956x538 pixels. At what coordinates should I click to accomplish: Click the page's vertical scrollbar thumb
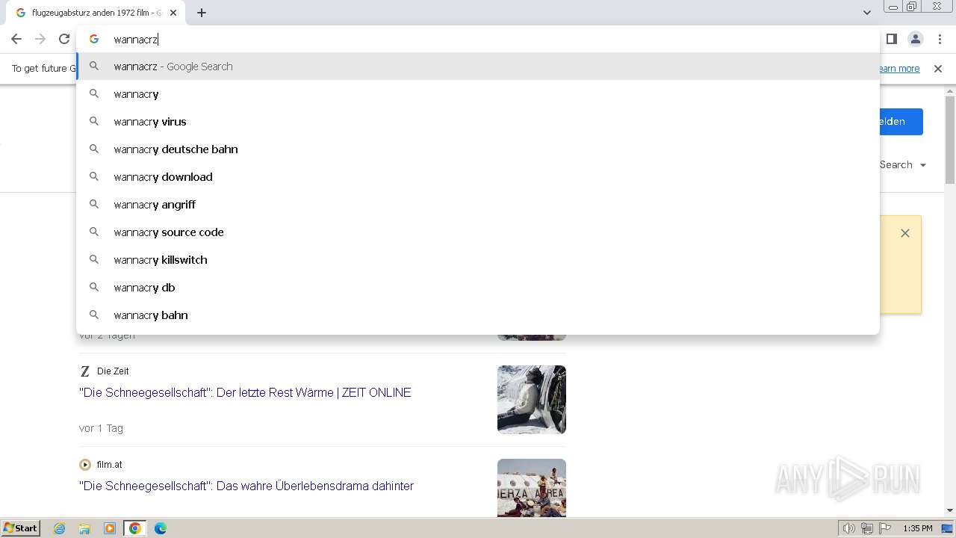pos(950,138)
